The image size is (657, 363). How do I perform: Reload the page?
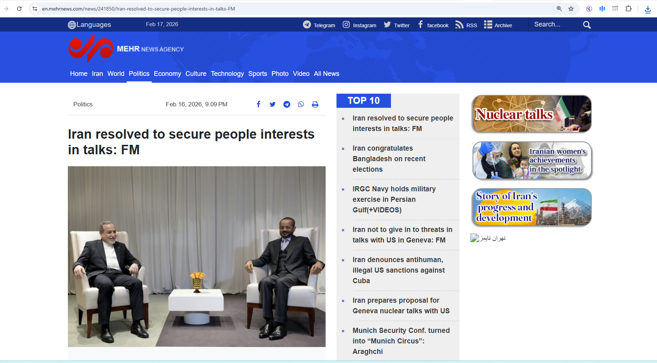[x=19, y=9]
